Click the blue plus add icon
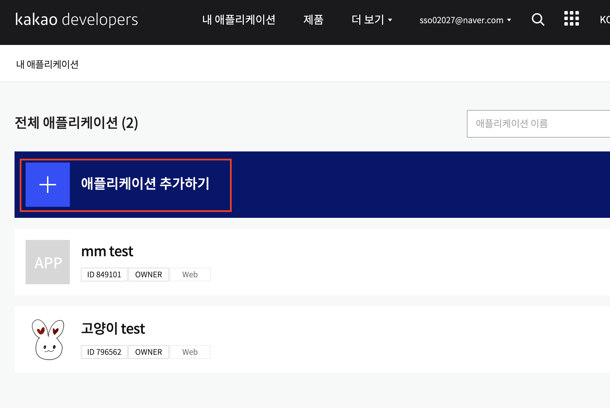610x408 pixels. (48, 185)
